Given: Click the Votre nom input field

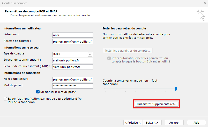Looking at the screenshot, I should [72, 35].
